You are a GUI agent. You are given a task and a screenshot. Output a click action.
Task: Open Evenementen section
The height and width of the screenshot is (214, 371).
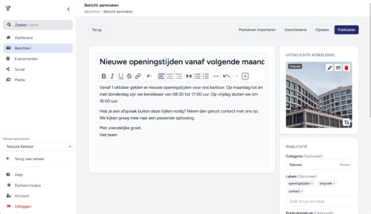(38, 59)
